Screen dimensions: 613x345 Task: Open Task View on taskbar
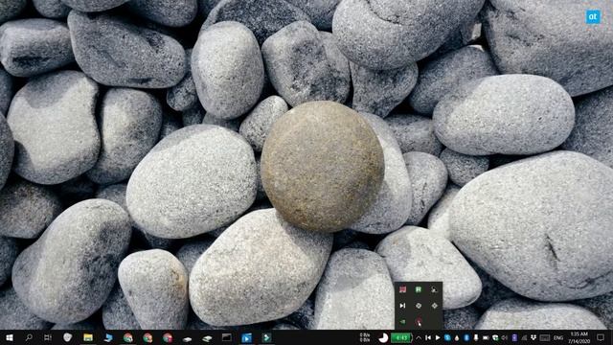[48, 337]
